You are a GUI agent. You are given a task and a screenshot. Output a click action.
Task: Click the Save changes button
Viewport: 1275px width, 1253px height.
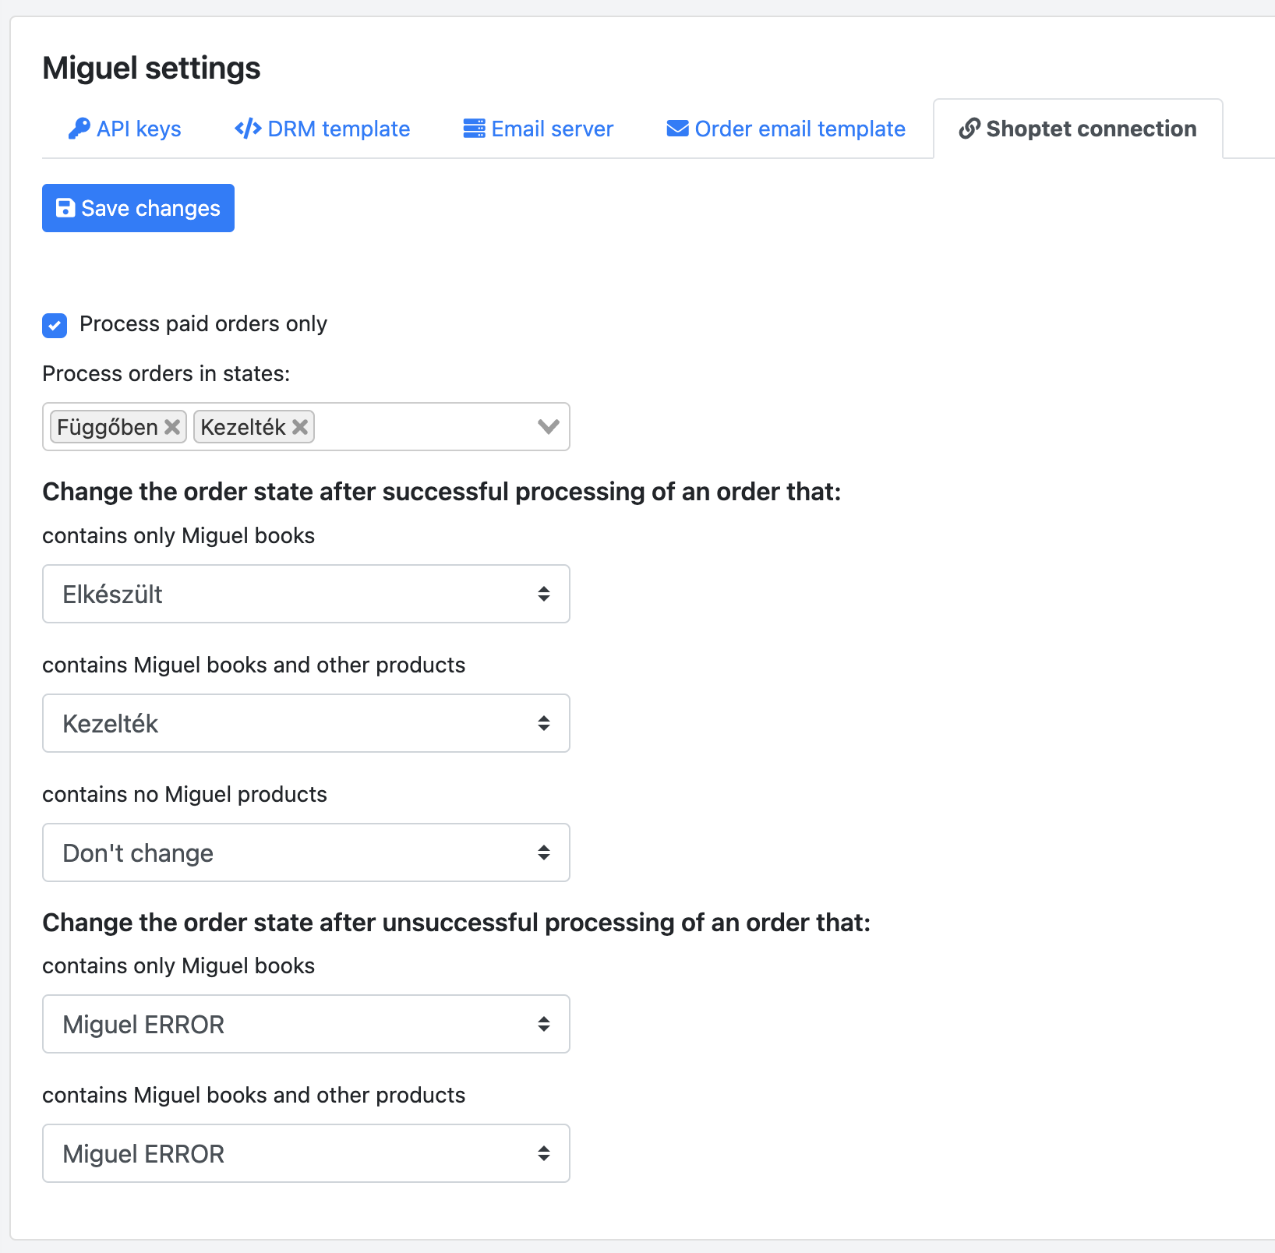138,208
